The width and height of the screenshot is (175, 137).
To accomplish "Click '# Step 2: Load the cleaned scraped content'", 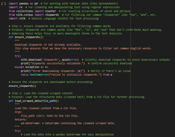I will point(41,93).
